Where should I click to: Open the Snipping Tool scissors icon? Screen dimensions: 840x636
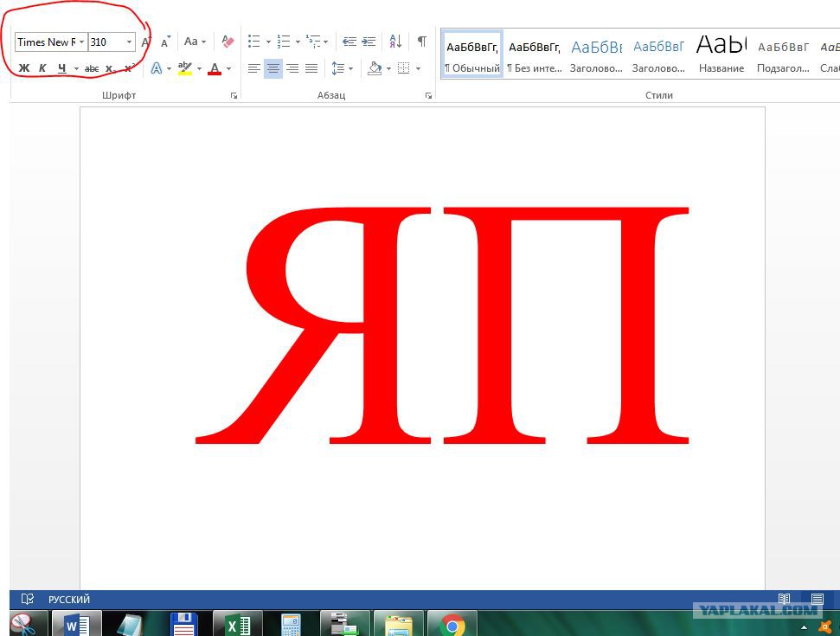click(24, 624)
